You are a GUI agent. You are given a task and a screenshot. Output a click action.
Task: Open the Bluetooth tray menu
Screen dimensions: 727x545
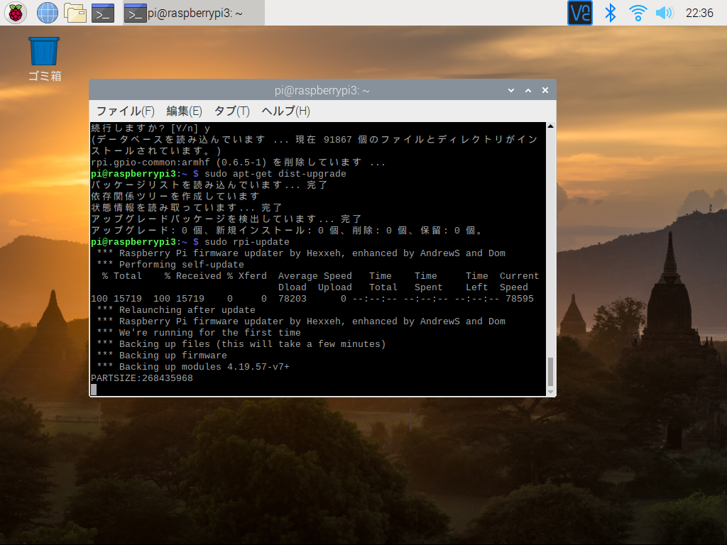(610, 13)
